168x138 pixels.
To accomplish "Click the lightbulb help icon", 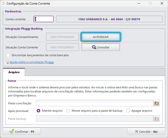I will pyautogui.click(x=7, y=62).
